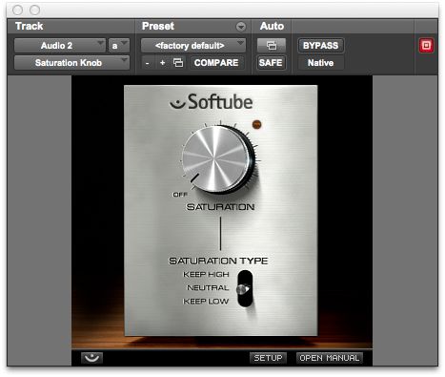Viewport: 445px width, 377px height.
Task: Open the insert position 'a' dropdown
Action: pos(119,46)
